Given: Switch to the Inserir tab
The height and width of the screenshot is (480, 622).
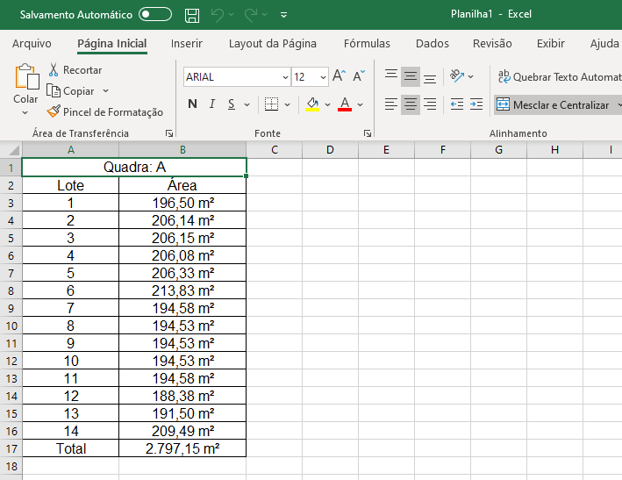Looking at the screenshot, I should tap(187, 44).
